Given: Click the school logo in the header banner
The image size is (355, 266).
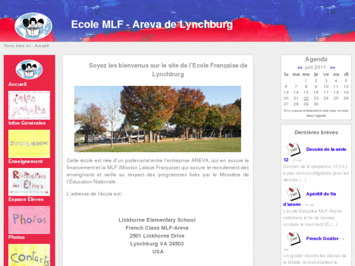Looking at the screenshot, I should [x=33, y=26].
